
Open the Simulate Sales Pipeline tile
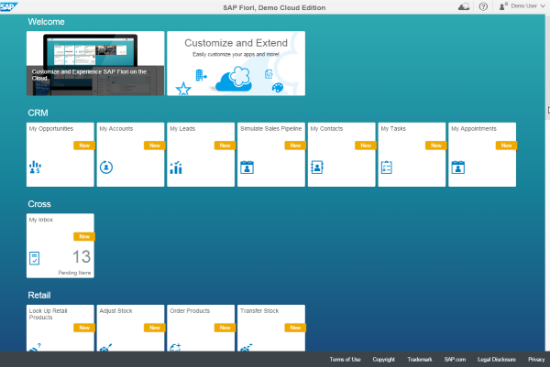(x=270, y=155)
